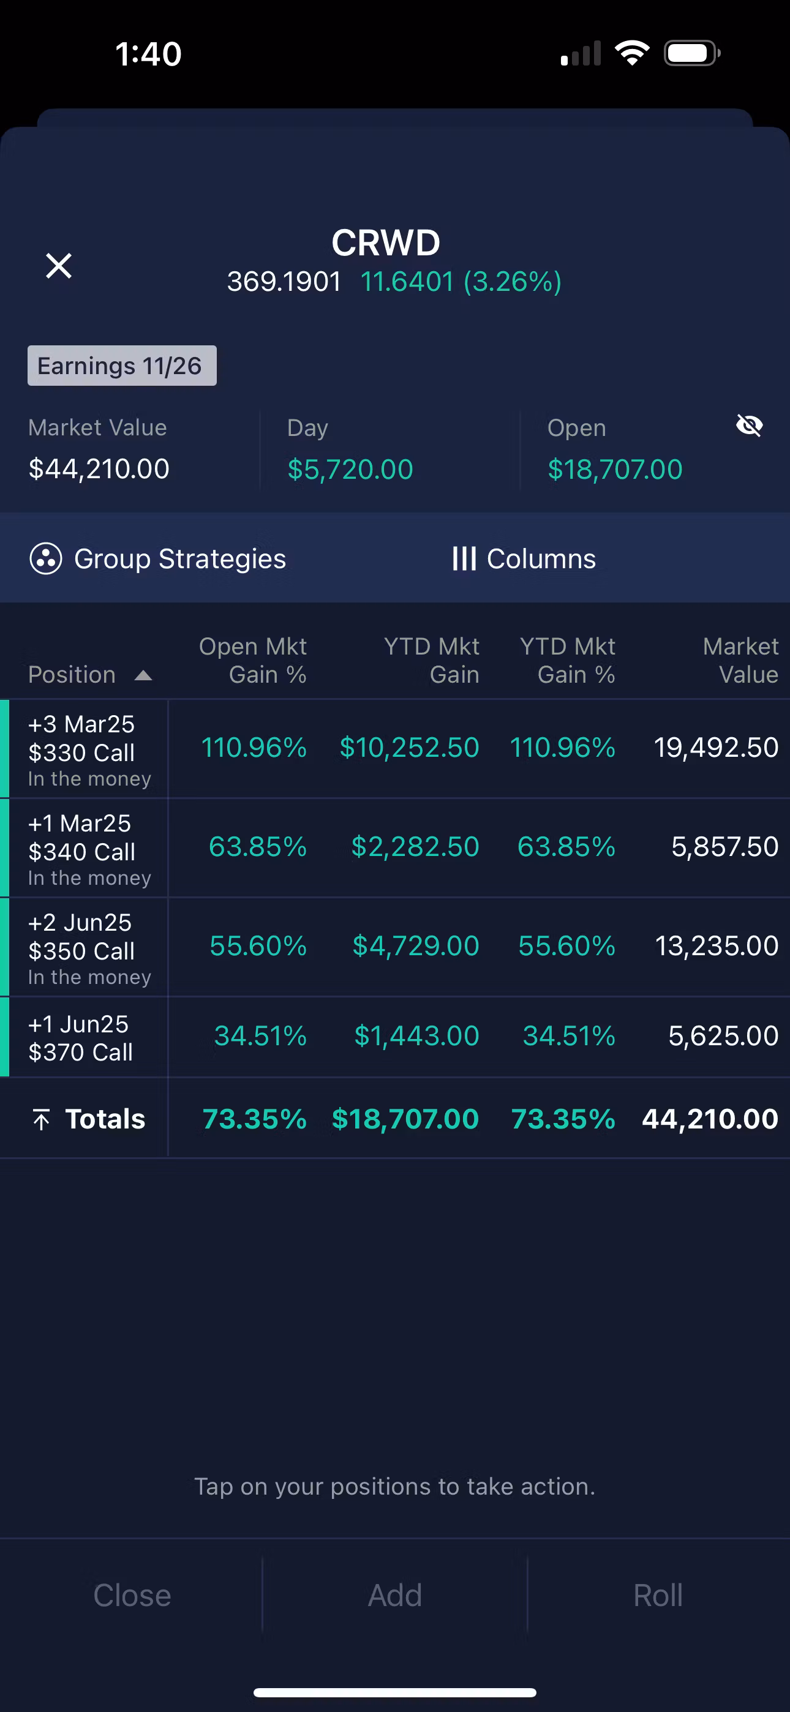790x1712 pixels.
Task: Tap the 369.1901 last price
Action: click(284, 282)
